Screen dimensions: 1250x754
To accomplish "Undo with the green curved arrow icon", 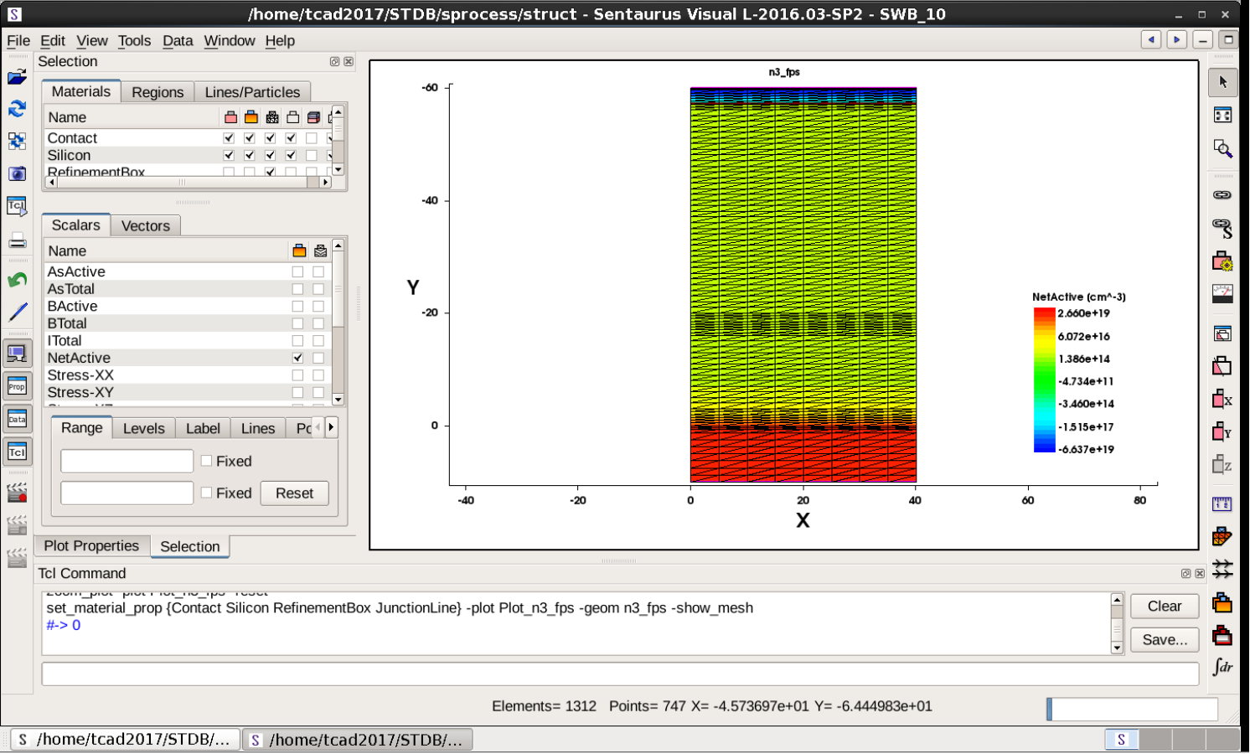I will coord(17,280).
